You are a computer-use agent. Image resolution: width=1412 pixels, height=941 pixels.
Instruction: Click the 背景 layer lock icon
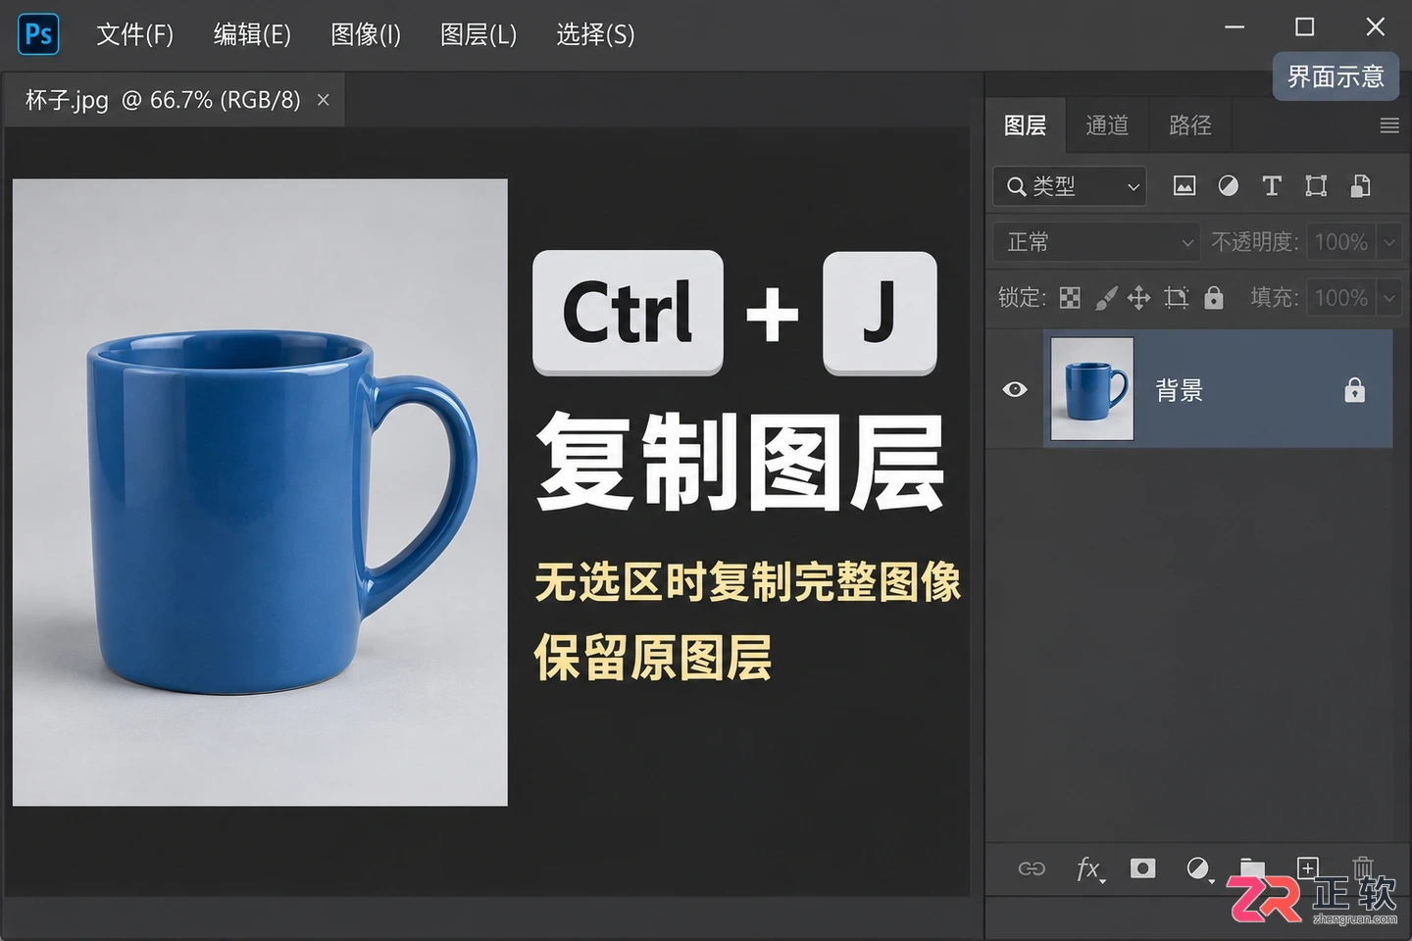coord(1354,390)
